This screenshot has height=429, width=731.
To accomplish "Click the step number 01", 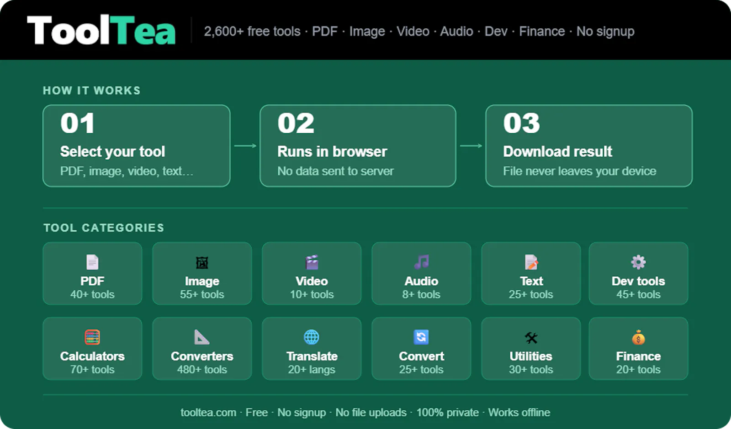I will coord(77,124).
